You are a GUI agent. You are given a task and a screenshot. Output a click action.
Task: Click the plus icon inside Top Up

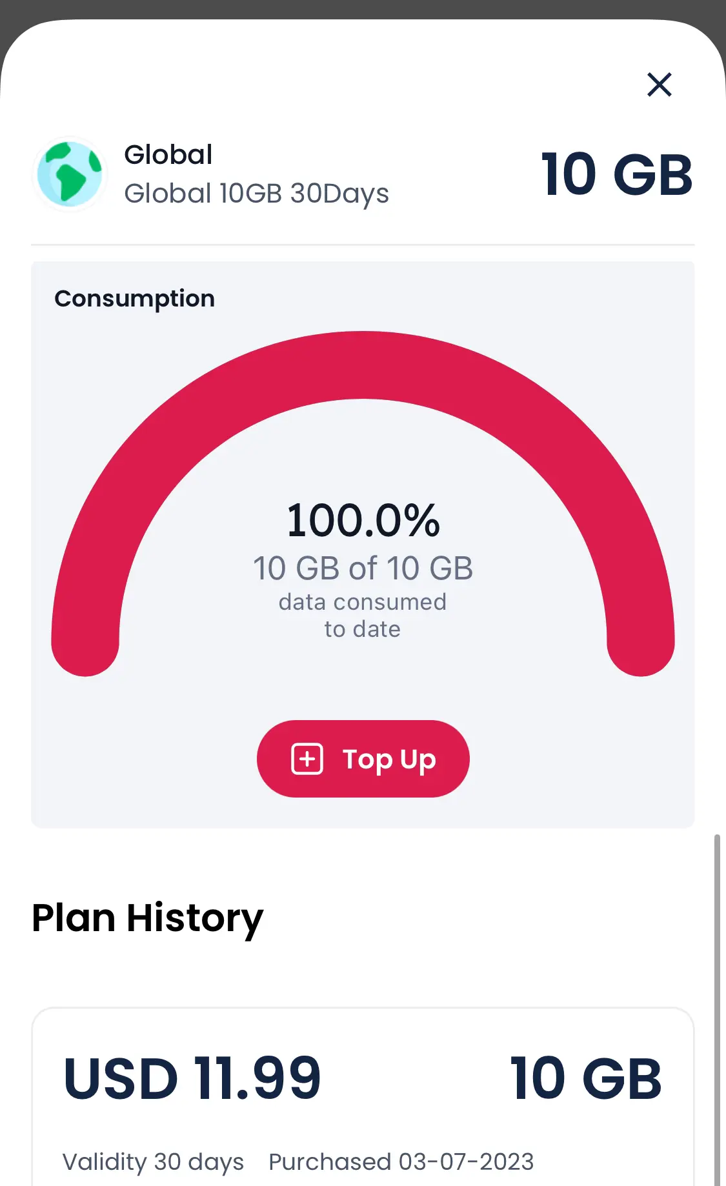307,759
